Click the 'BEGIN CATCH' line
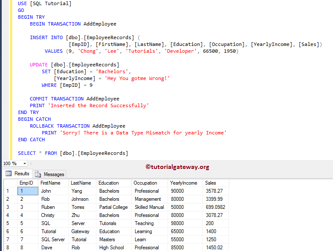 pos(35,119)
